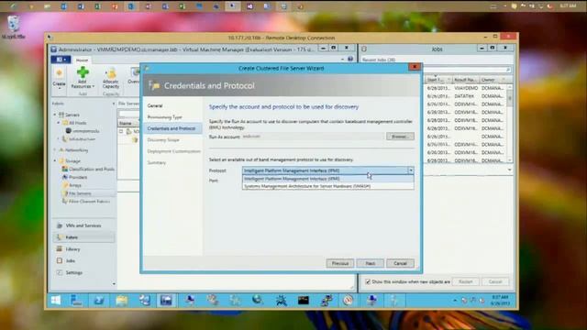Click the navigation pane overflow arrow below Settings
This screenshot has height=330, width=587.
pos(114,284)
